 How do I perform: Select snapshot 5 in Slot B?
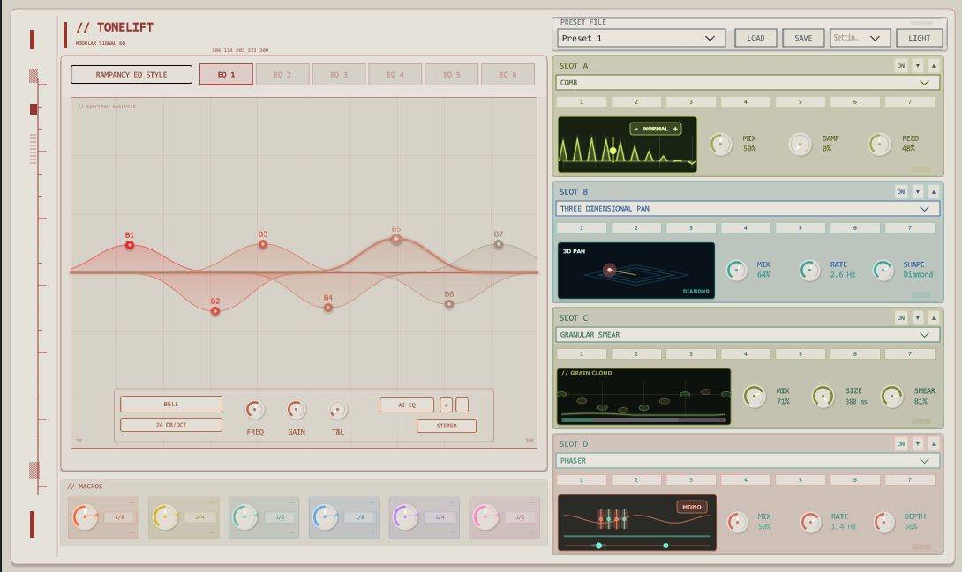pos(800,227)
